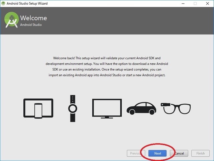Click the wearable watch icon
Image resolution: width=214 pixels, height=161 pixels.
73,108
